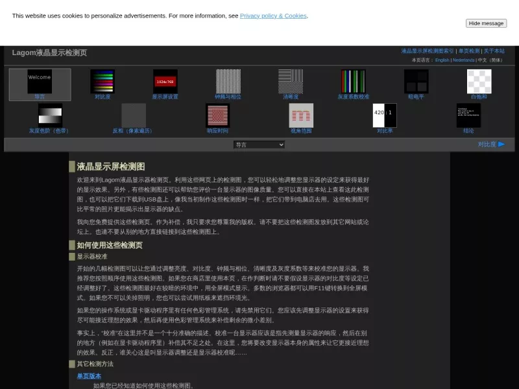Click the 清晰度 text link
The height and width of the screenshot is (389, 519).
click(x=291, y=97)
